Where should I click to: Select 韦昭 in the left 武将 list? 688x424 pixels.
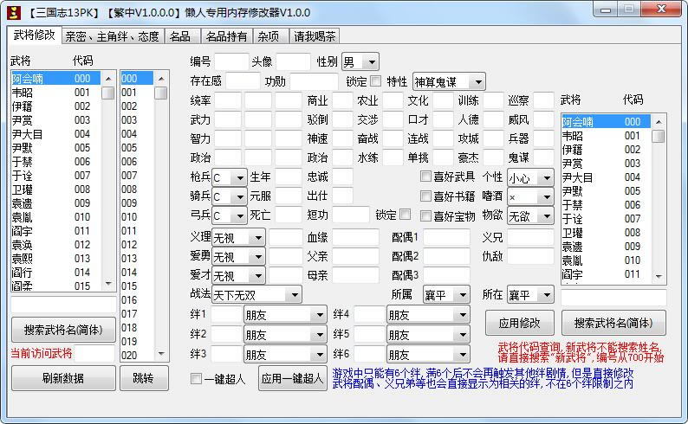coord(23,93)
